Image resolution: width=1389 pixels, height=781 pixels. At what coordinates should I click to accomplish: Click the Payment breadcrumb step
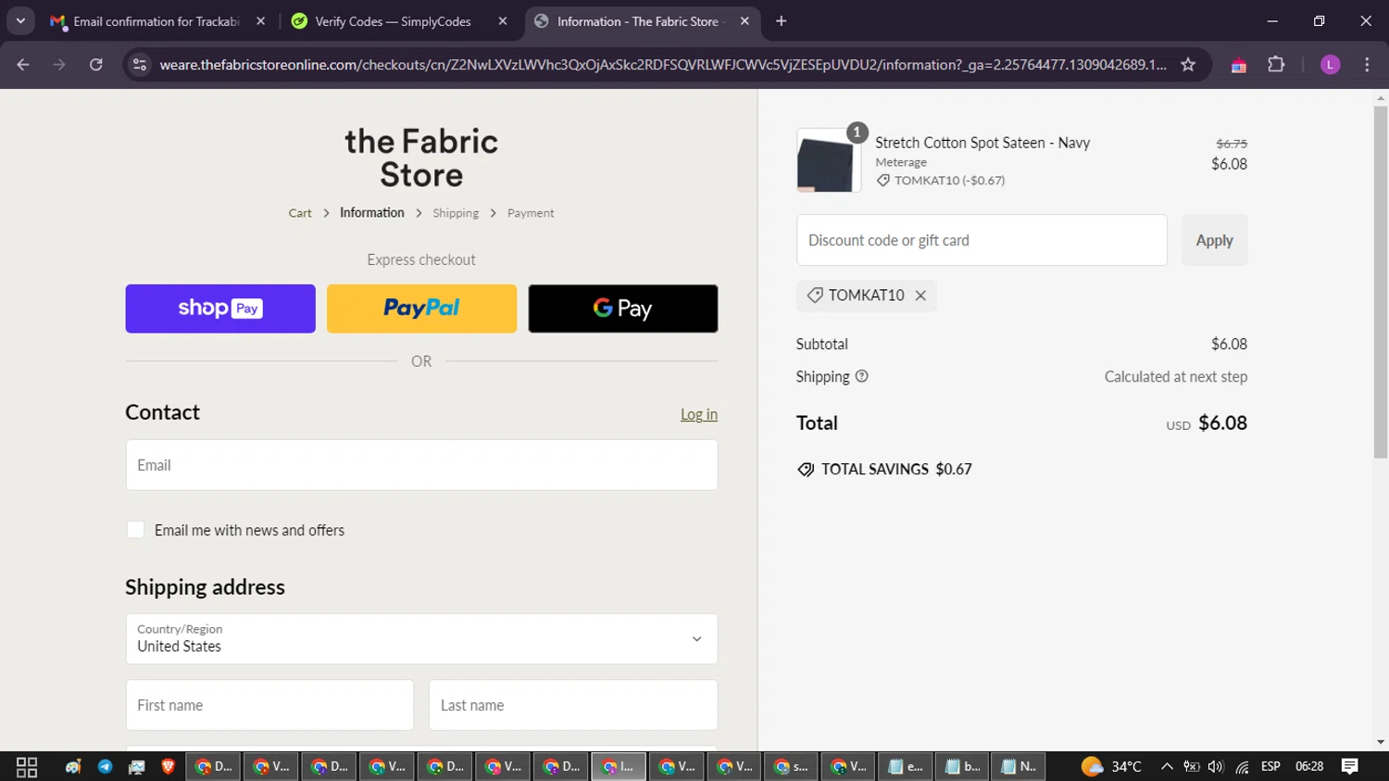pyautogui.click(x=531, y=213)
